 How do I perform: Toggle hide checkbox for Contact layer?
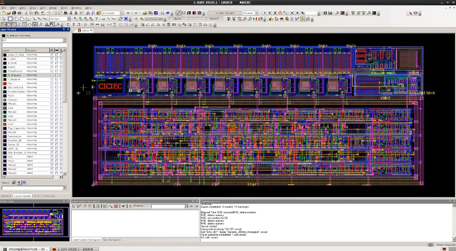point(57,100)
